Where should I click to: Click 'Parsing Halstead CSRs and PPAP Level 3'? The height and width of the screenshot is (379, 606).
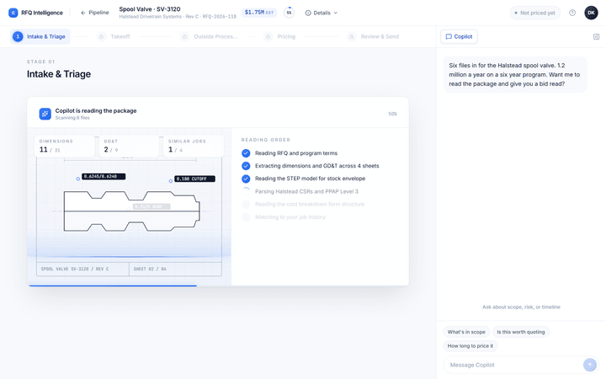[x=306, y=191]
